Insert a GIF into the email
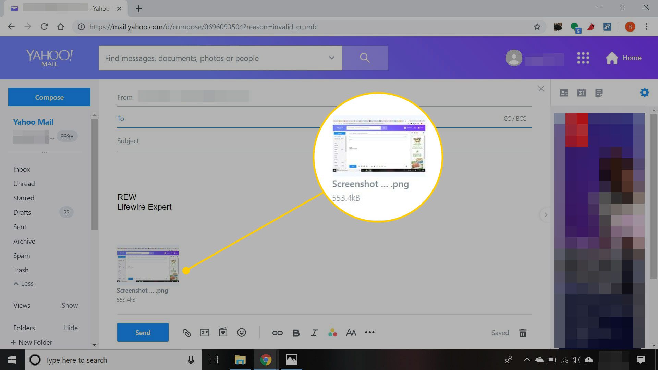The width and height of the screenshot is (658, 370). click(x=204, y=333)
